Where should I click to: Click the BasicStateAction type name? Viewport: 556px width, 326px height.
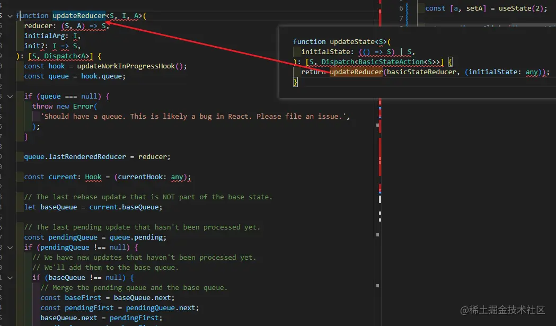coord(391,62)
